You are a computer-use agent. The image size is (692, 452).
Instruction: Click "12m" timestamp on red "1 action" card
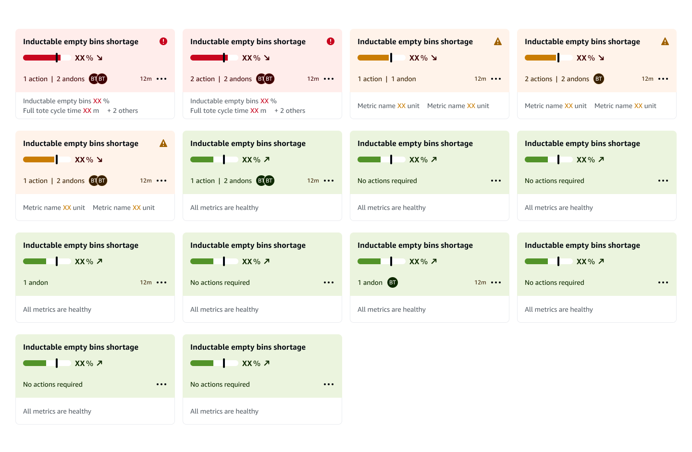point(146,79)
